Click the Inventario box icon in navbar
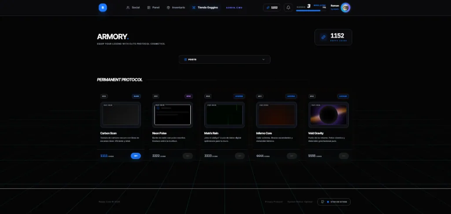This screenshot has width=451, height=214. [168, 7]
